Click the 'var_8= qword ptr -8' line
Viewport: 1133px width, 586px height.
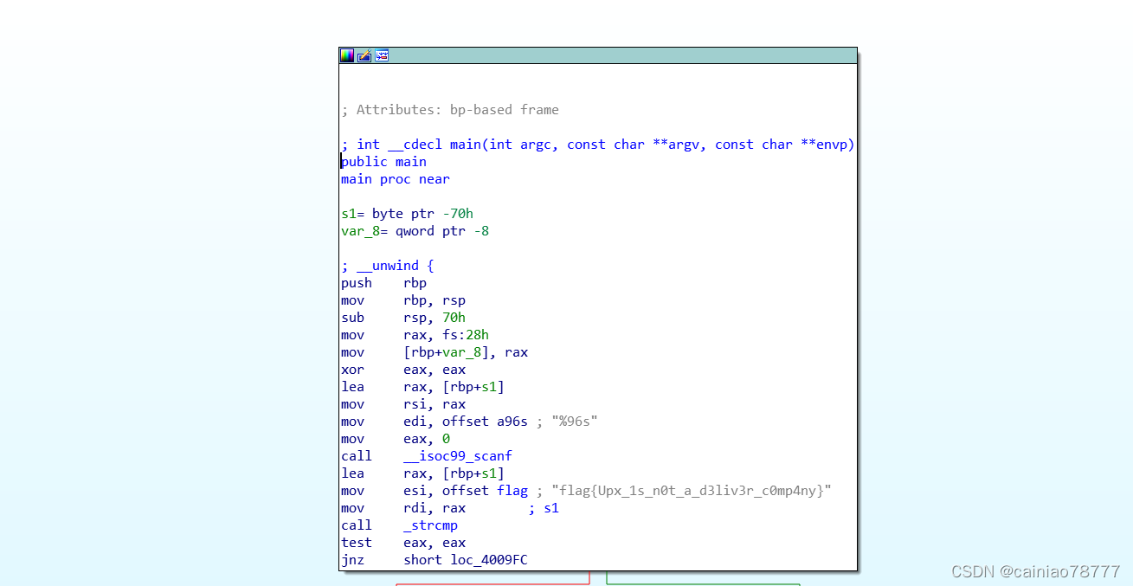pos(415,231)
